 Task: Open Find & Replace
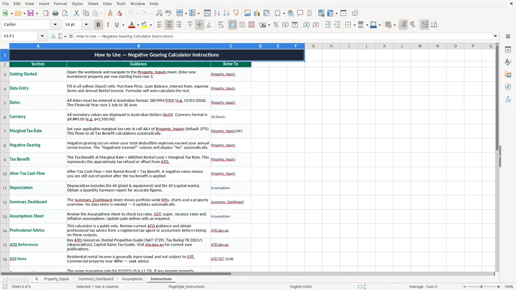[159, 13]
